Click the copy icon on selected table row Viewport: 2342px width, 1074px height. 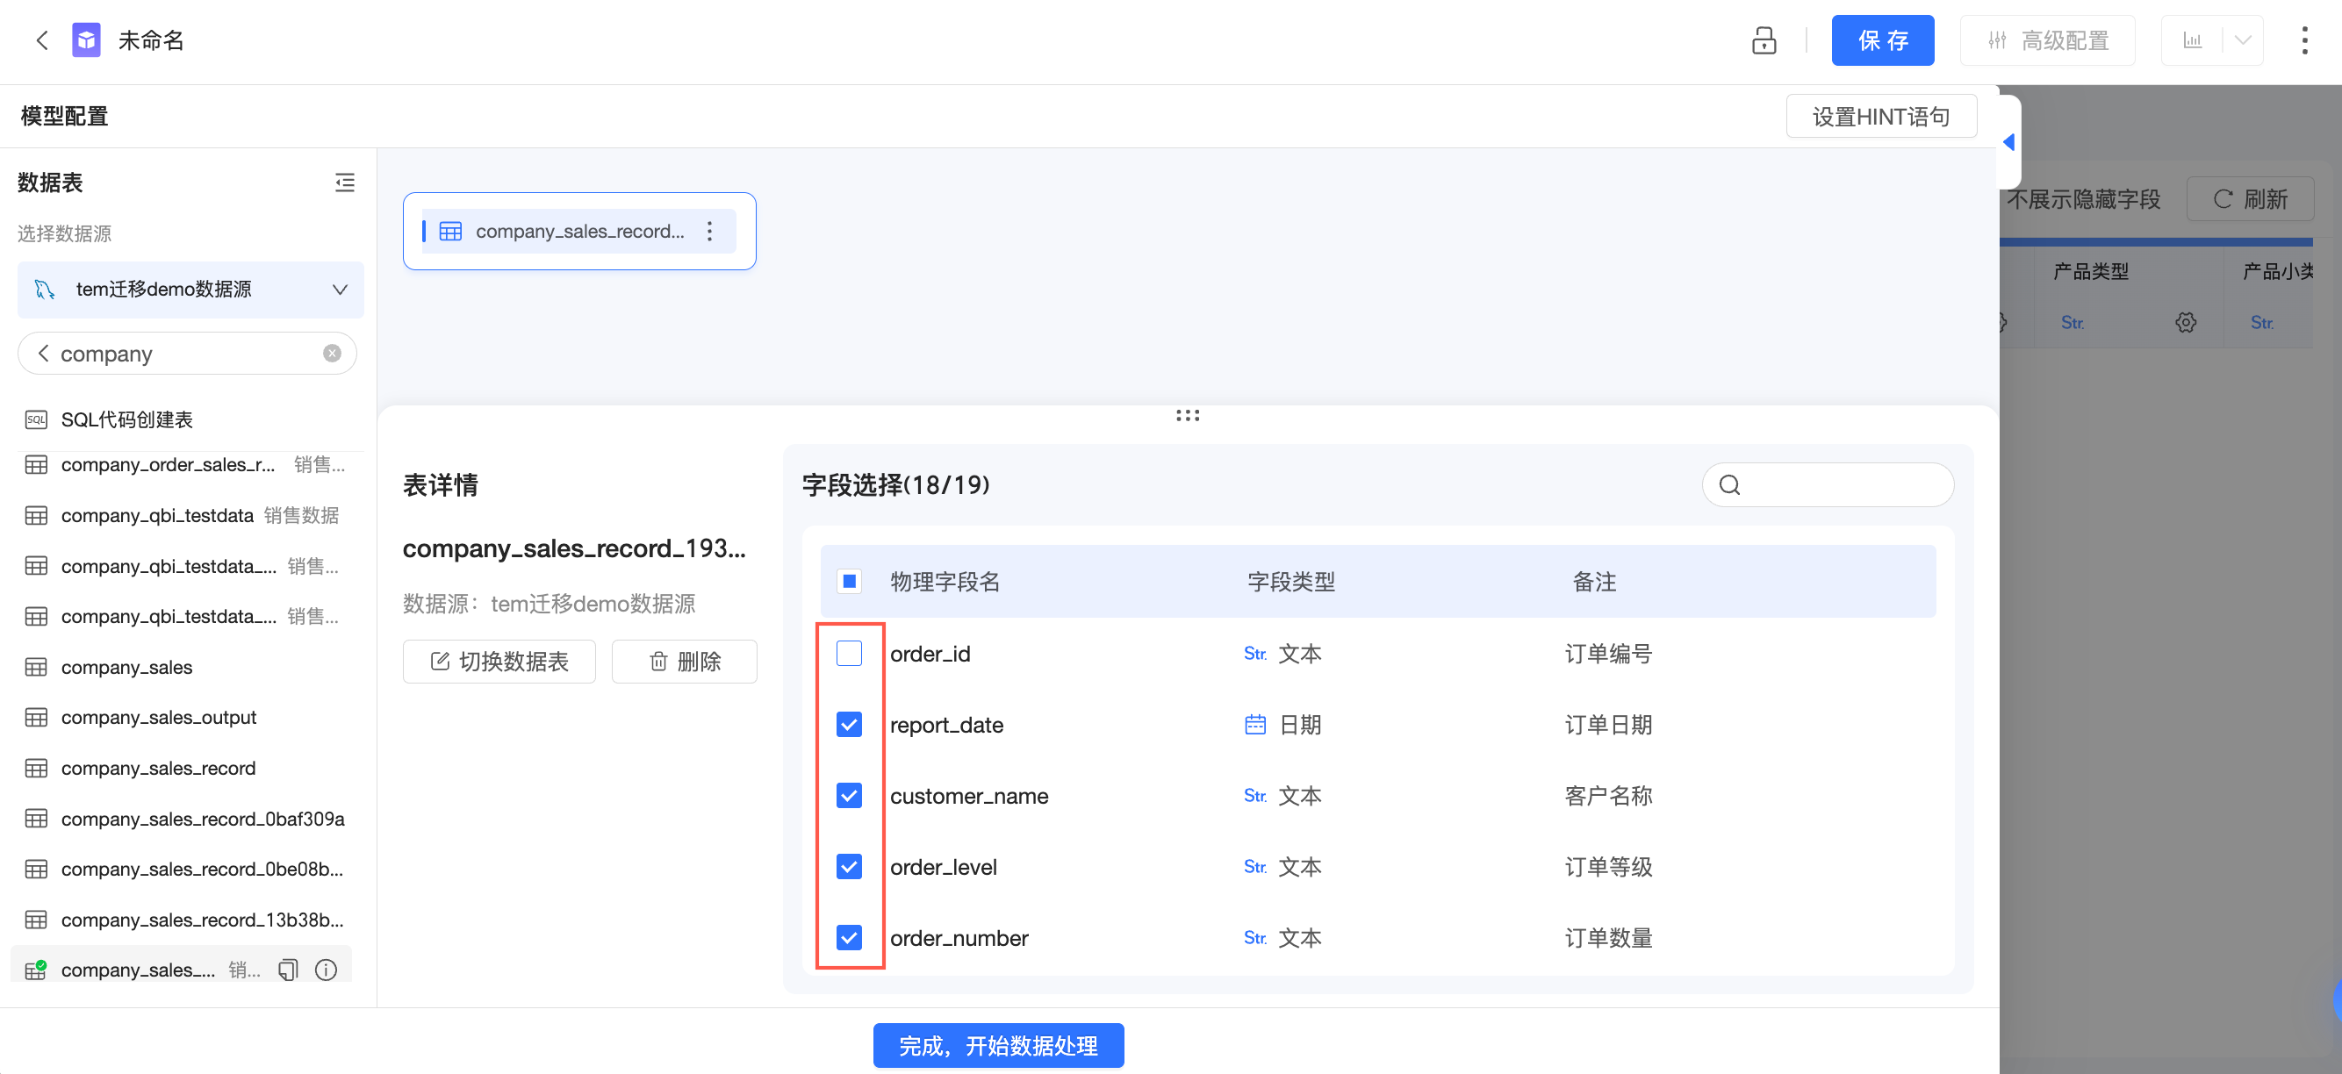[287, 970]
